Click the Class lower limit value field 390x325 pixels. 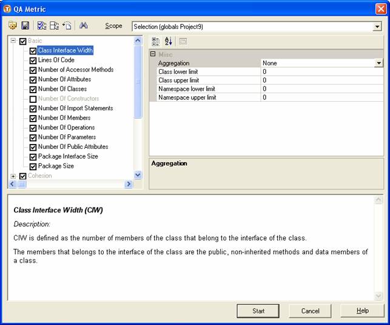coord(321,71)
